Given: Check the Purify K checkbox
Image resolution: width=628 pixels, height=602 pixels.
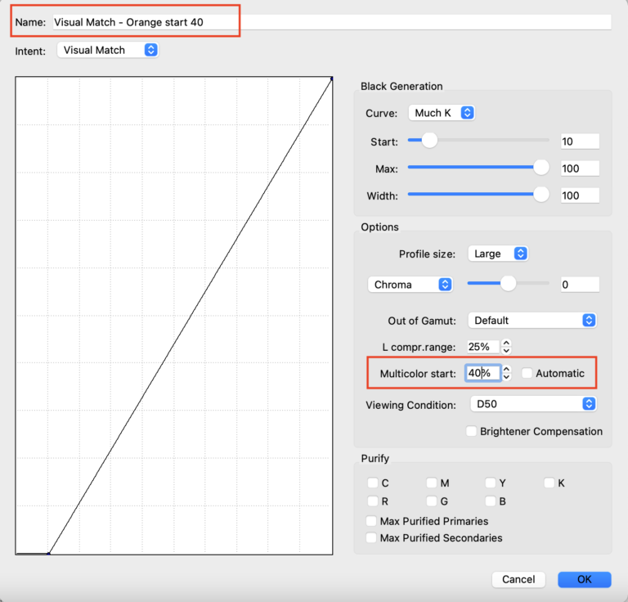Looking at the screenshot, I should [549, 483].
